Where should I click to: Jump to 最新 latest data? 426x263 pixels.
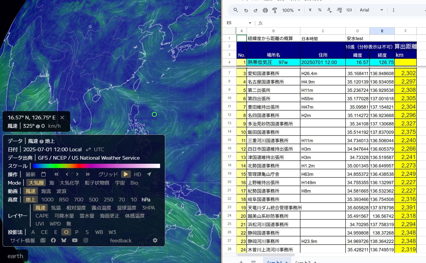(31, 174)
